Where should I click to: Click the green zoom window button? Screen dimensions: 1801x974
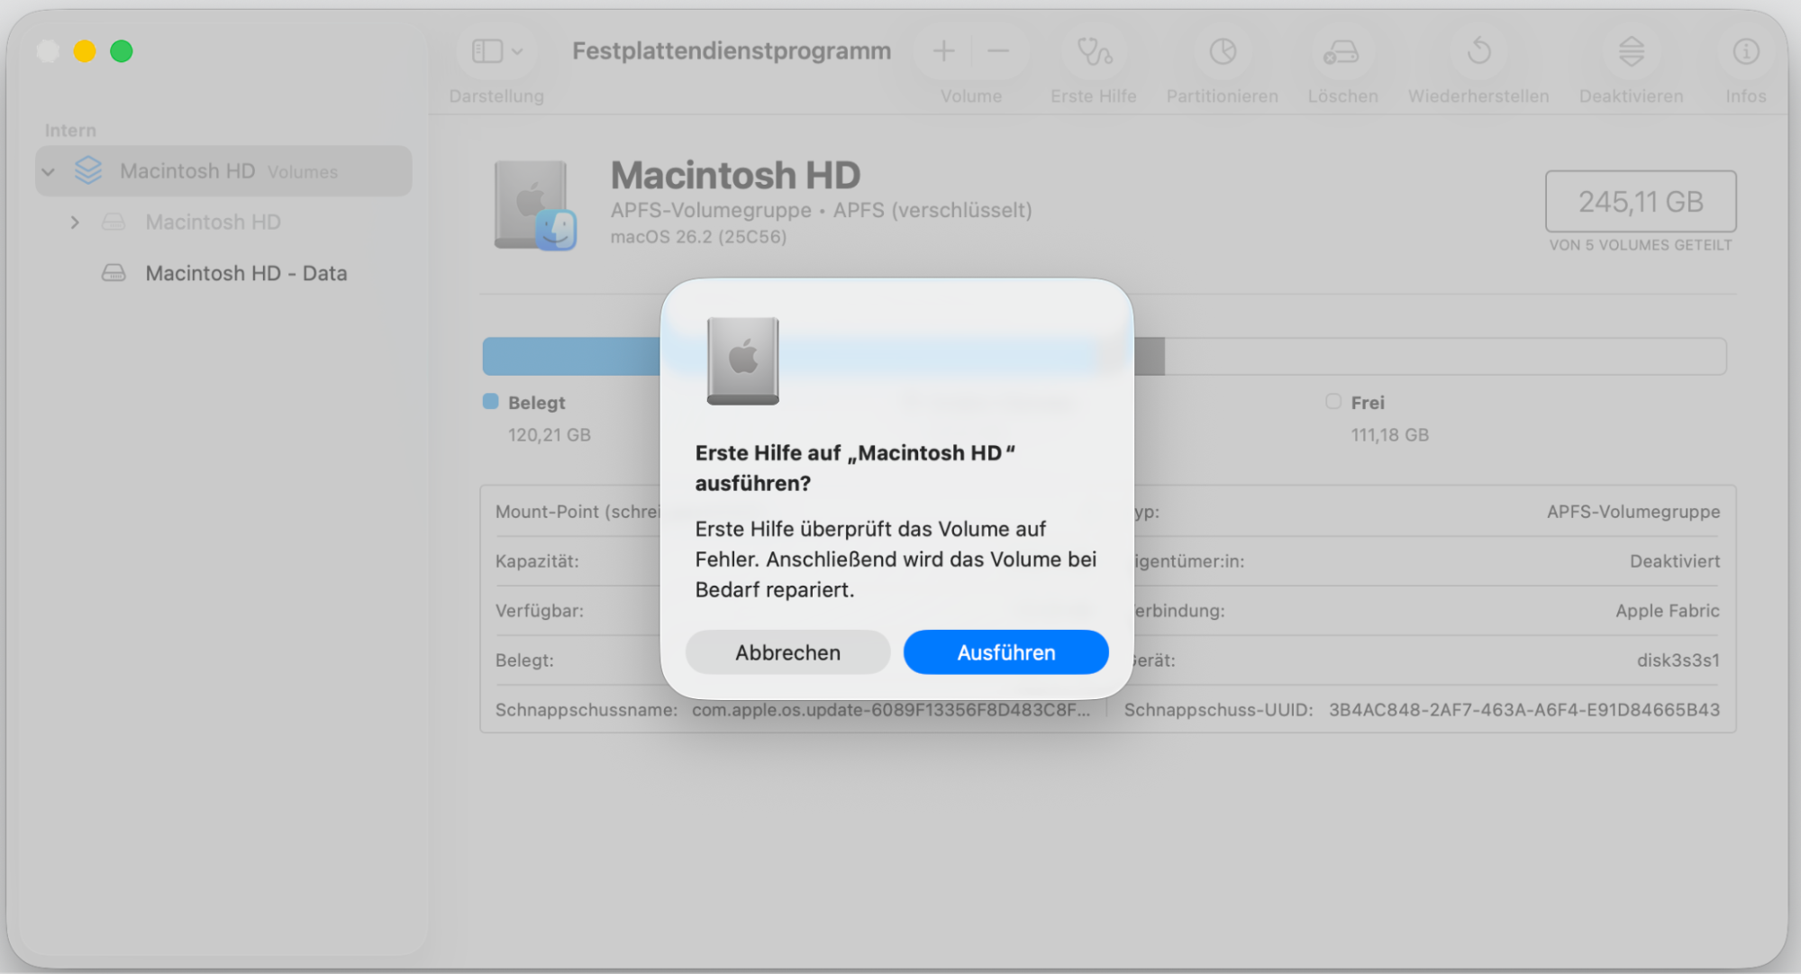[x=122, y=51]
